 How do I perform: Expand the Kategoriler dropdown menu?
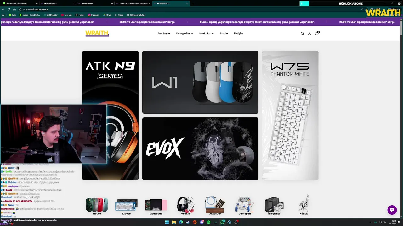[184, 34]
